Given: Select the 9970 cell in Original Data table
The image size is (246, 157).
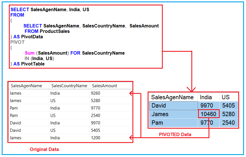Looking at the screenshot, I should pos(96,123).
